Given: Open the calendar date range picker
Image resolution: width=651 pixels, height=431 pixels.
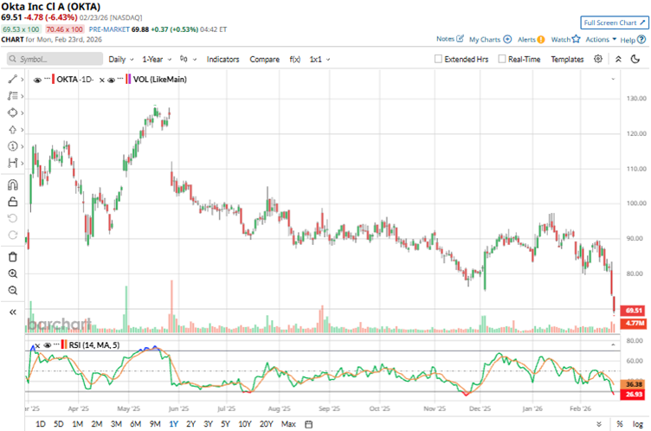Looking at the screenshot, I should point(308,424).
